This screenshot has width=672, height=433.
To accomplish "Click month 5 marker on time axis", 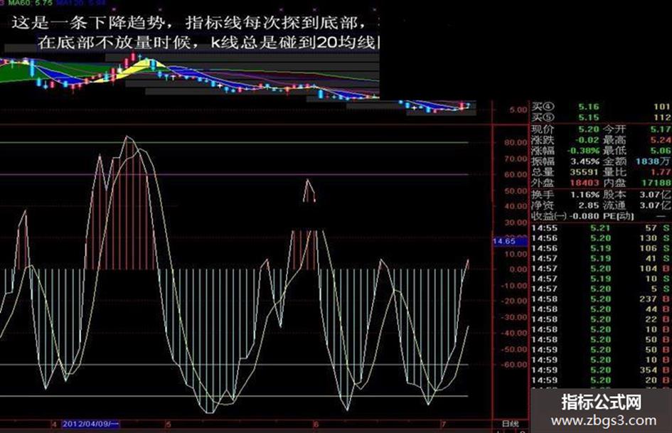I will tap(169, 424).
